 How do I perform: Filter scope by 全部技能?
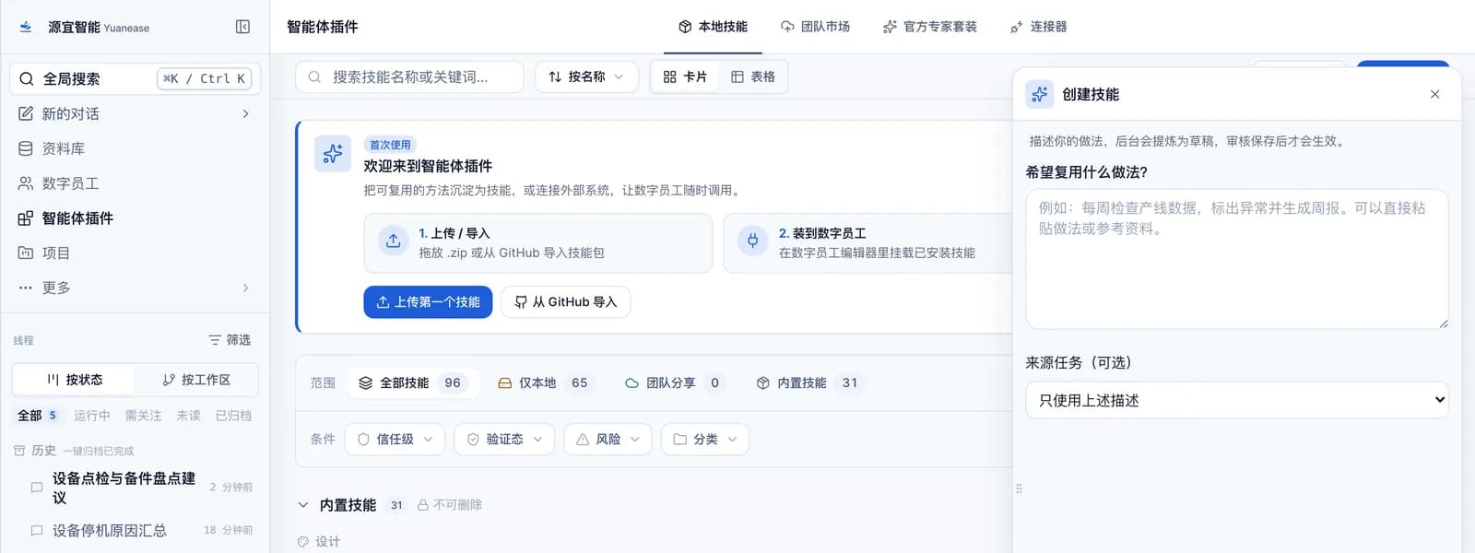click(x=413, y=382)
